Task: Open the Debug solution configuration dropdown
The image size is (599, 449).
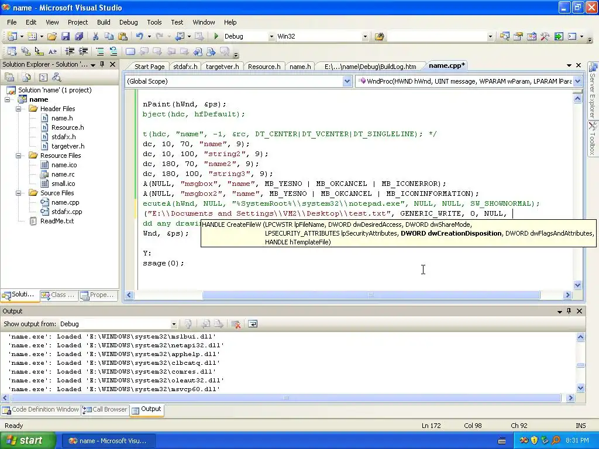Action: point(271,37)
